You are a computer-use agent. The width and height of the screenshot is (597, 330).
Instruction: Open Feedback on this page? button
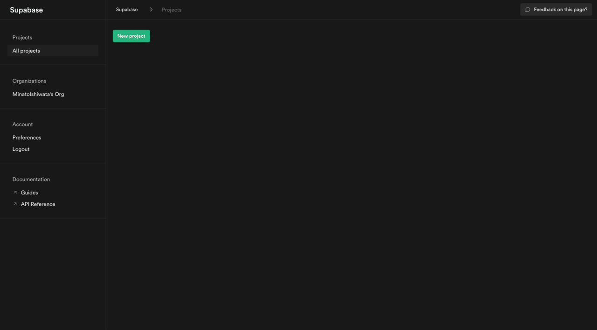pyautogui.click(x=556, y=10)
